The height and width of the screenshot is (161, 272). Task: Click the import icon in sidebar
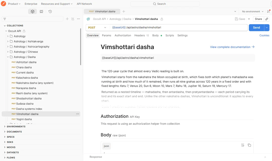[73, 19]
